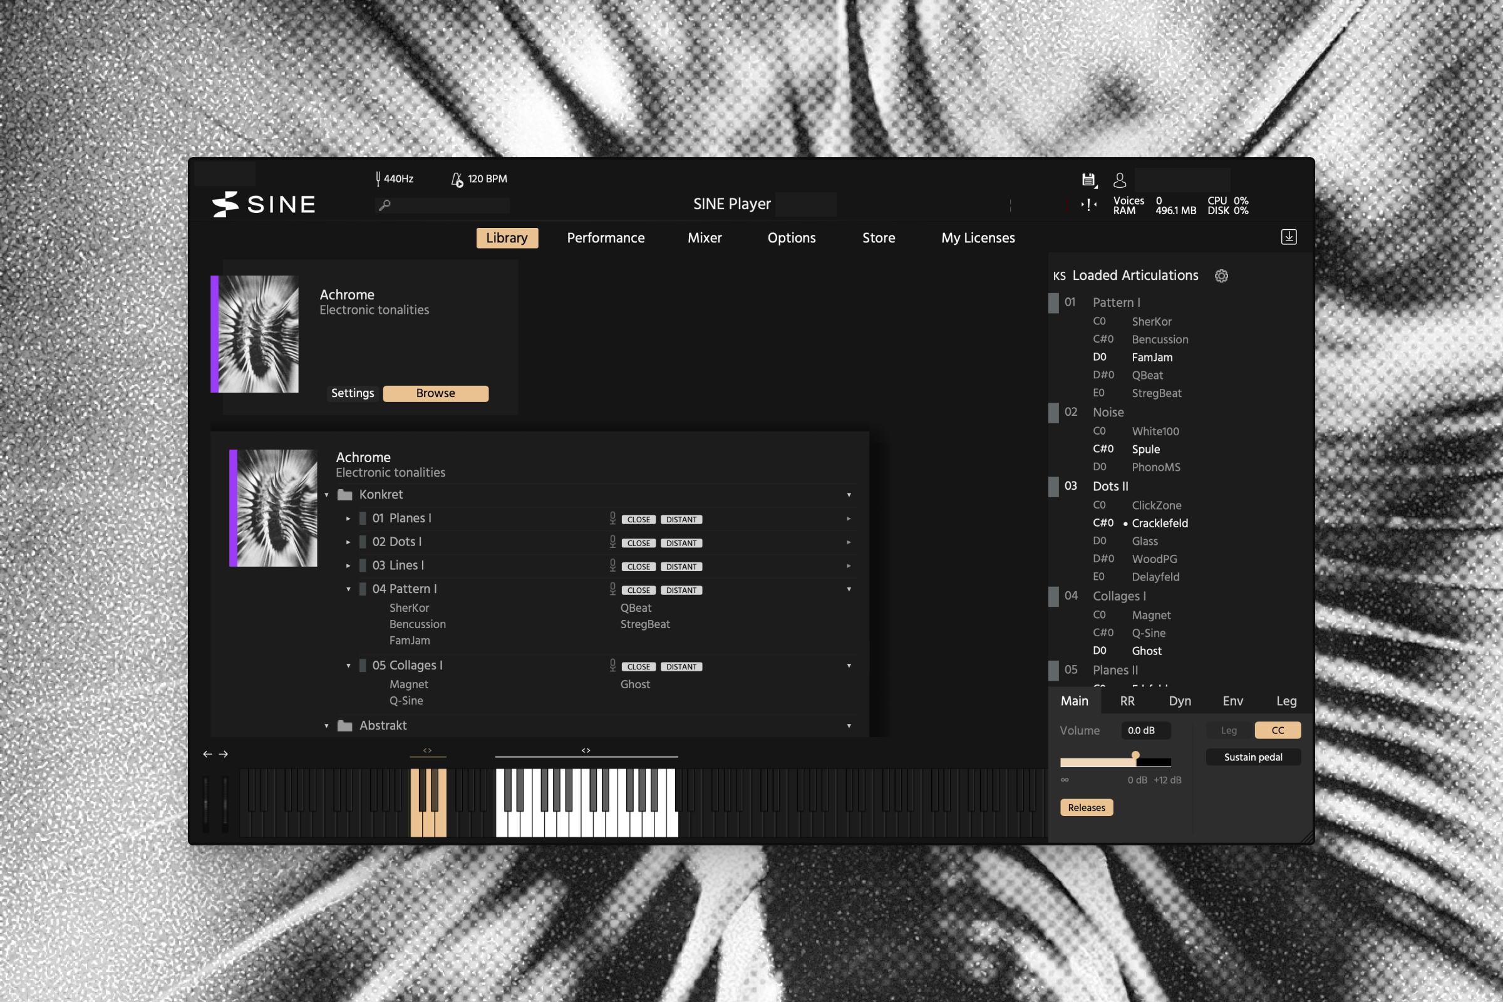Collapse the Abstrakt folder triangle
The width and height of the screenshot is (1503, 1002).
(326, 726)
